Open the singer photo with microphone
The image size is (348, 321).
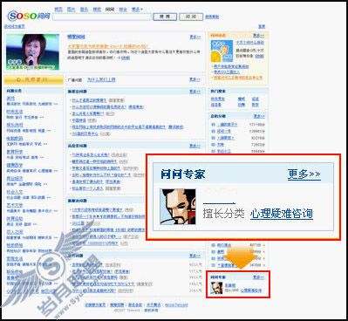[32, 51]
